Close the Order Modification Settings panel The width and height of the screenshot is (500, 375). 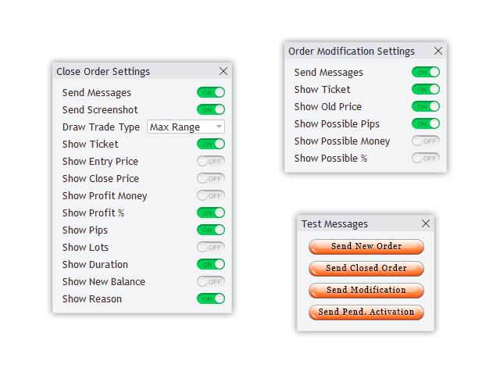coord(438,51)
